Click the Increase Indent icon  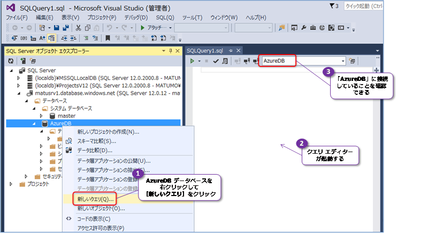73,38
